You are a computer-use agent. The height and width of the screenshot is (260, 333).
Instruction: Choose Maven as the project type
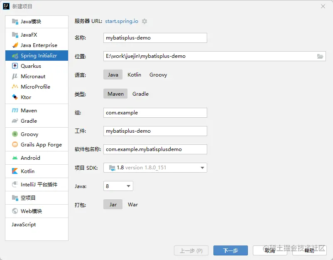pyautogui.click(x=115, y=94)
